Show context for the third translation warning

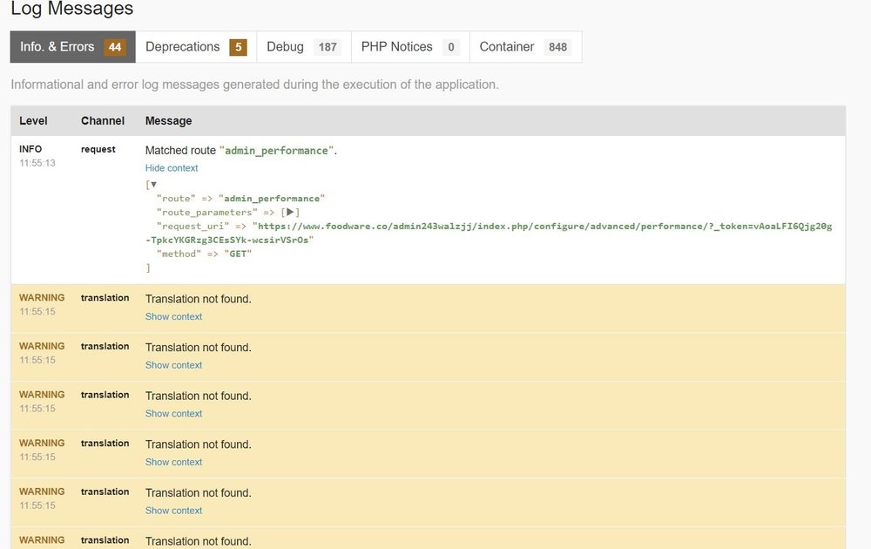(x=173, y=414)
